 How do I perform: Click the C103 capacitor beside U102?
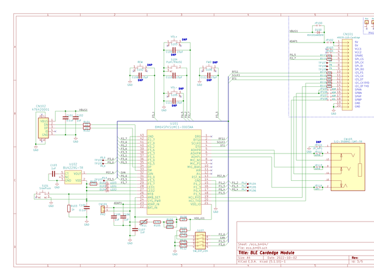pos(53,174)
